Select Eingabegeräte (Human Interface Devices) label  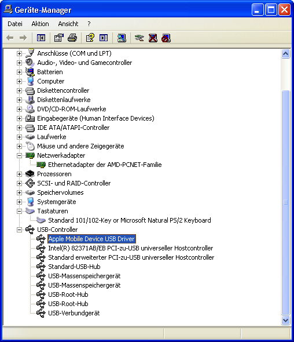95,118
